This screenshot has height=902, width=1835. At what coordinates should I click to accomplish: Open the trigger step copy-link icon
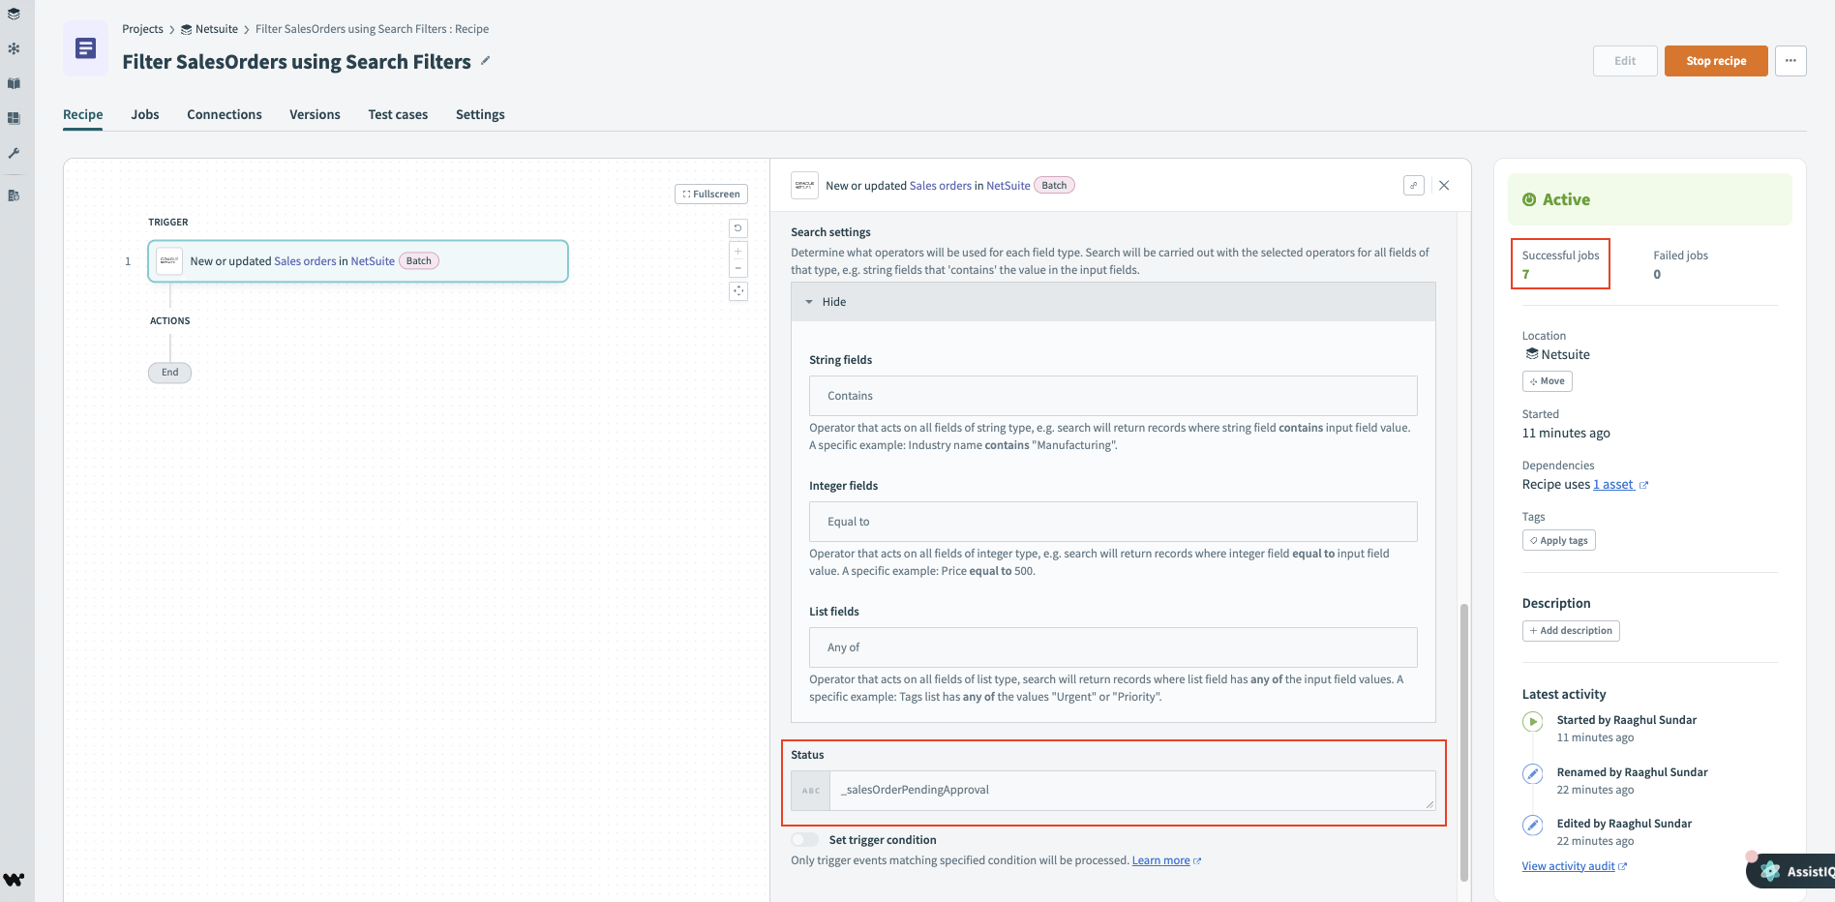point(1414,185)
